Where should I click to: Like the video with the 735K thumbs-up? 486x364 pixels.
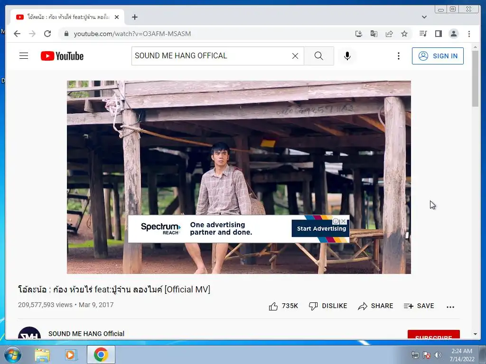pos(283,306)
